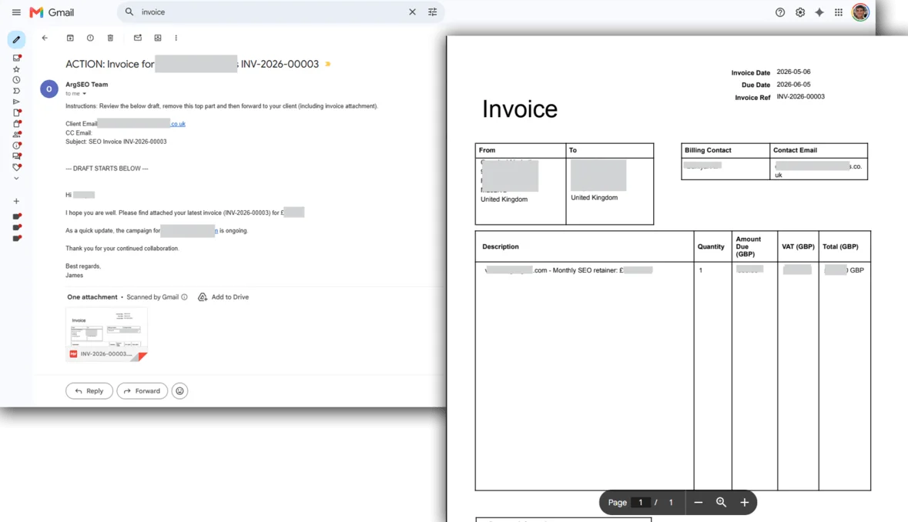The image size is (908, 522).
Task: Show advanced search options sliders icon
Action: [433, 12]
